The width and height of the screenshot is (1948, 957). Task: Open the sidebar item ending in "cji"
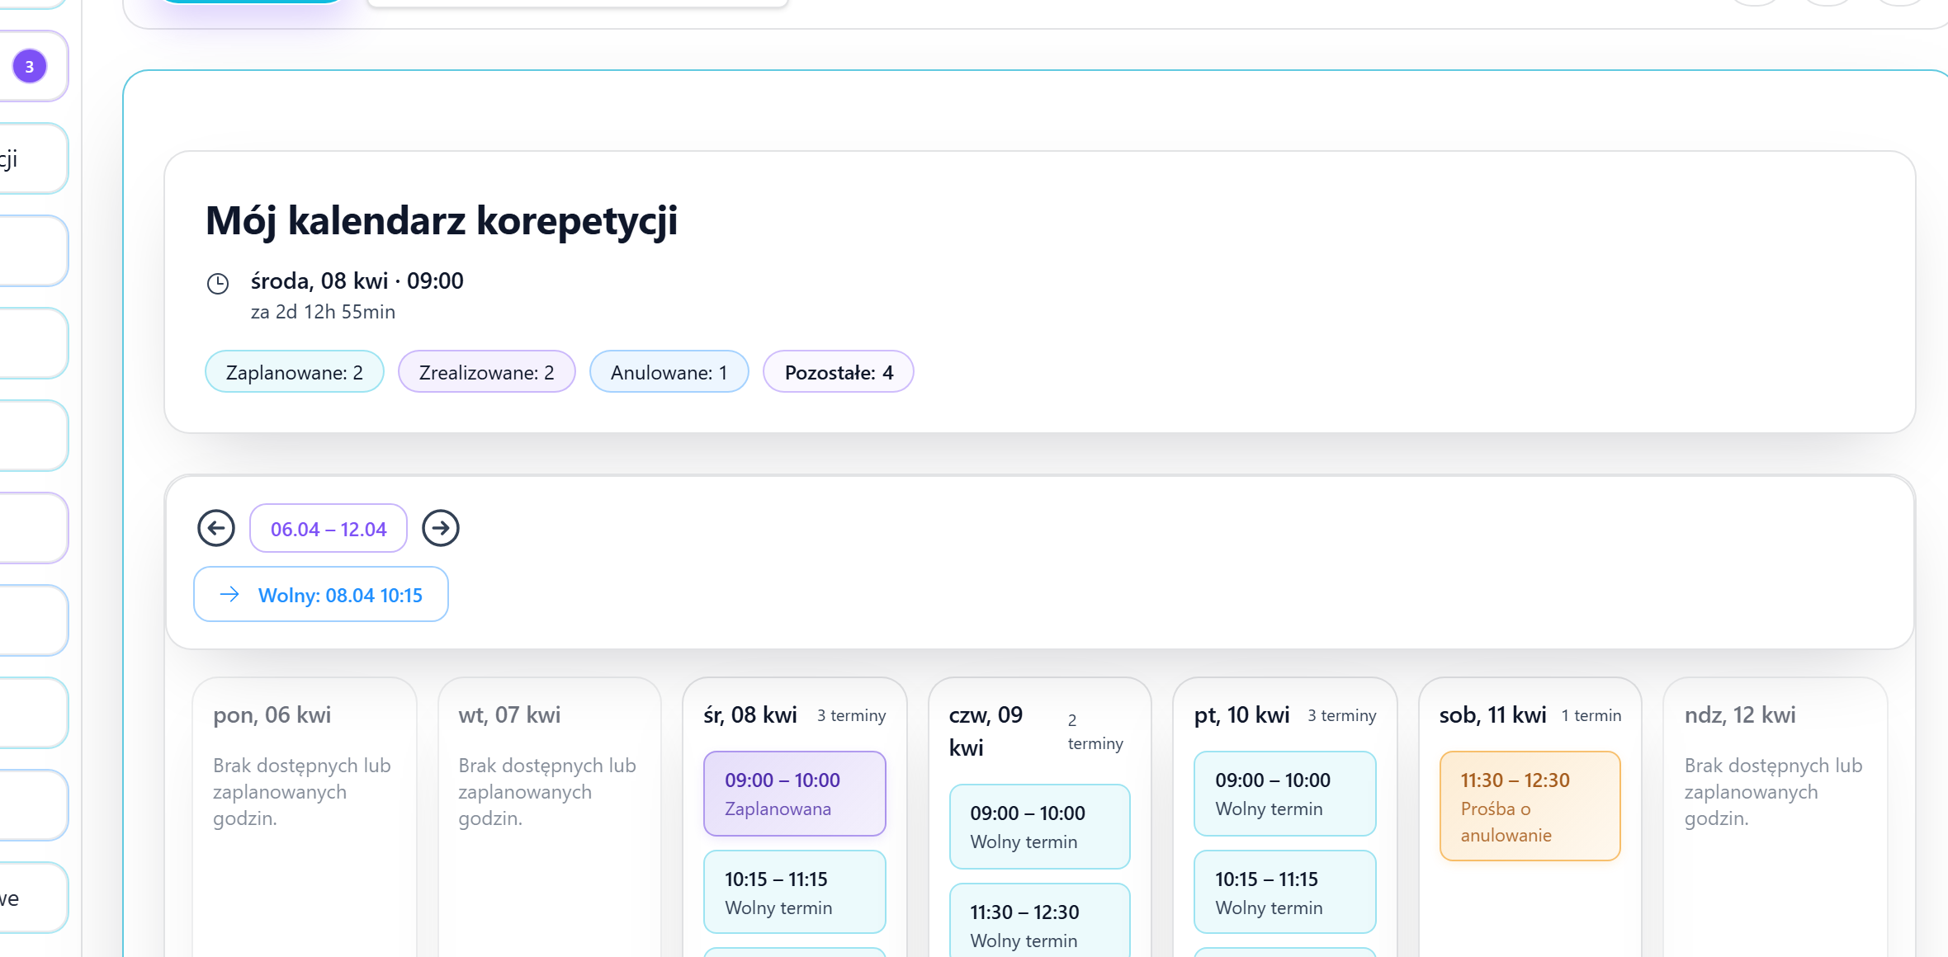click(x=33, y=158)
